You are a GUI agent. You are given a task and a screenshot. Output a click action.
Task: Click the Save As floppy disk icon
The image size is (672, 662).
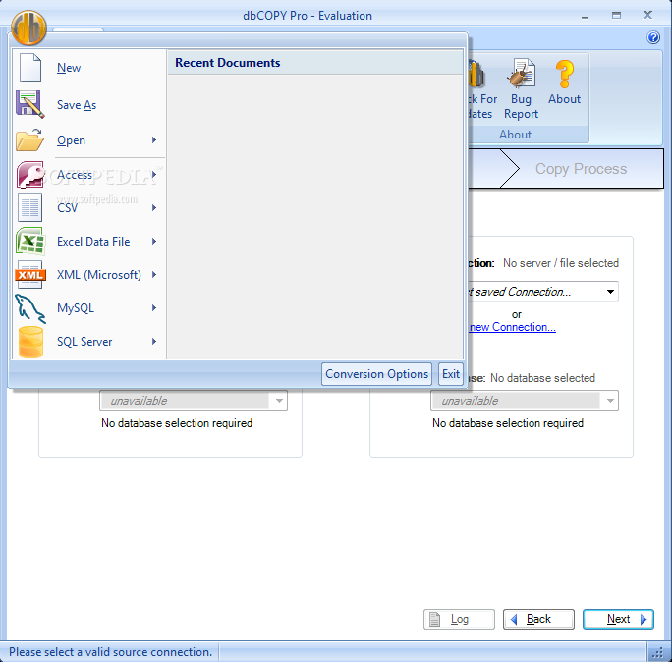(x=30, y=104)
